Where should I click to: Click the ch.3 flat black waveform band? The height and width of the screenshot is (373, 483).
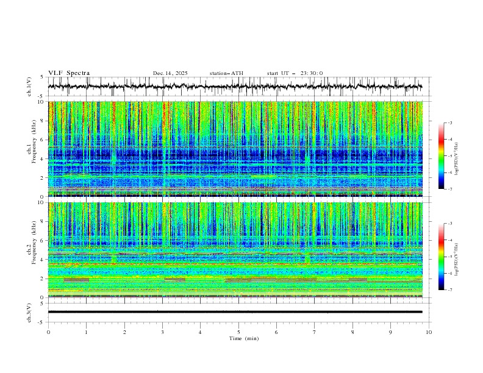235,312
